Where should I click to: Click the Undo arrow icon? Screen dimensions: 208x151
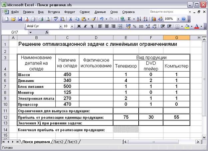102,19
